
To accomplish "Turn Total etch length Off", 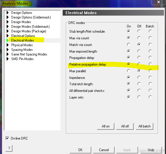I will (x=139, y=84).
